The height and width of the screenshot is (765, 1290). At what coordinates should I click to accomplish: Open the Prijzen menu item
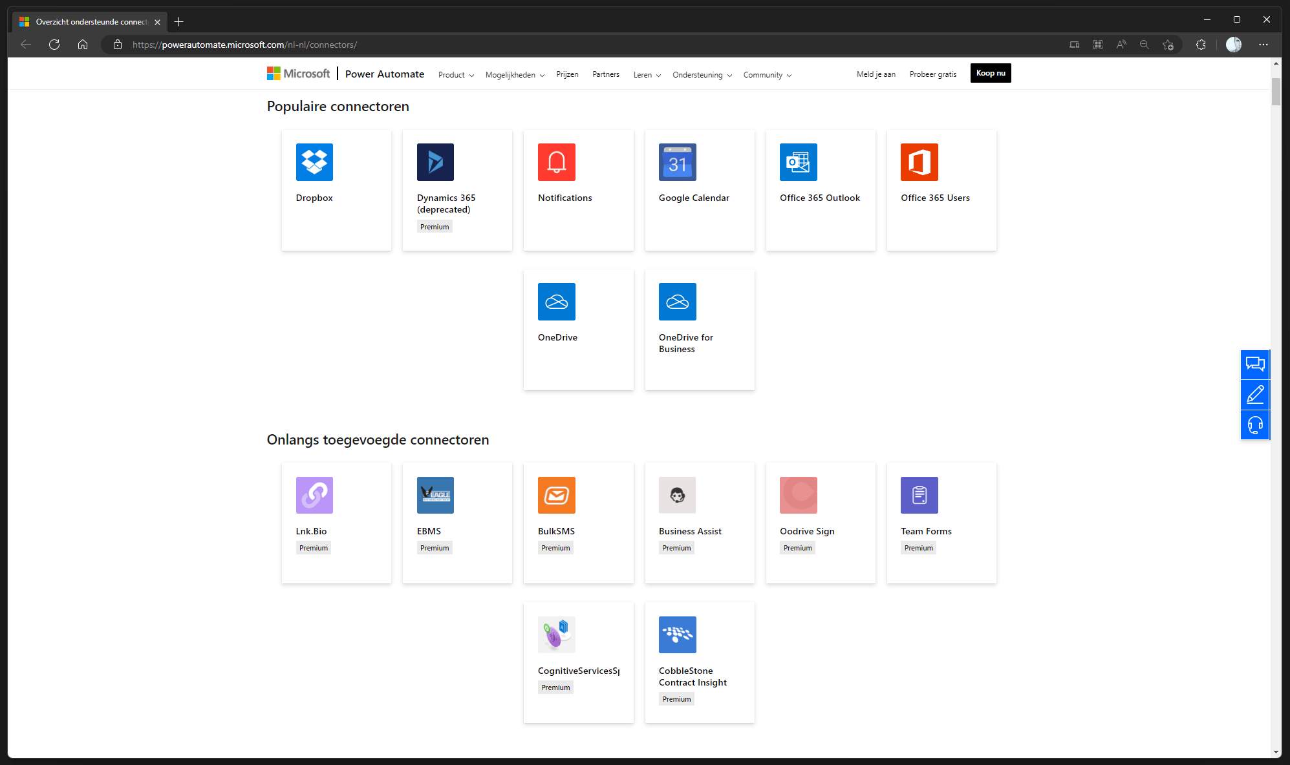pyautogui.click(x=567, y=74)
